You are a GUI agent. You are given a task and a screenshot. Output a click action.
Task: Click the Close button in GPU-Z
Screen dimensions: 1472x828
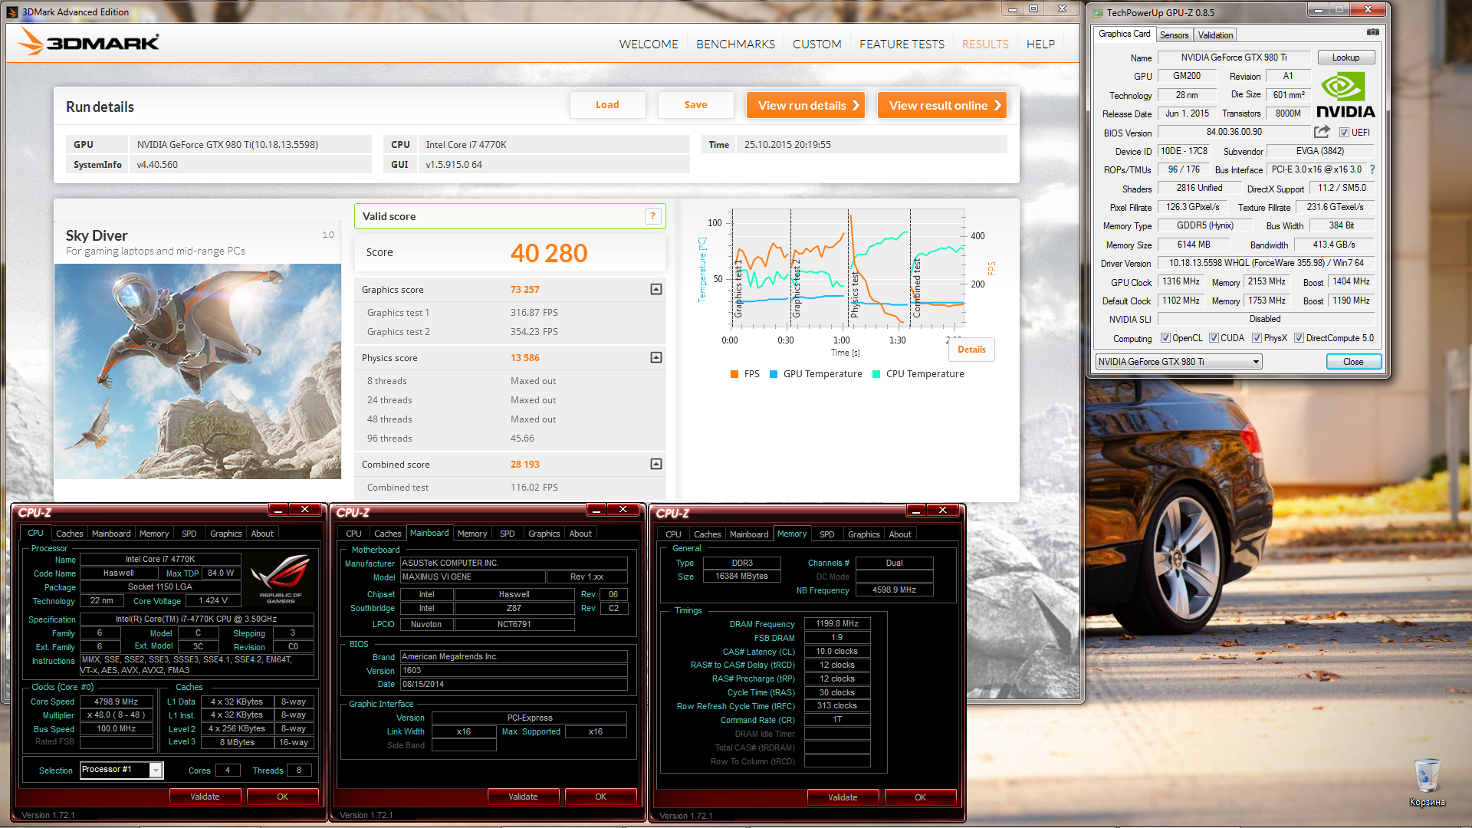[1353, 362]
